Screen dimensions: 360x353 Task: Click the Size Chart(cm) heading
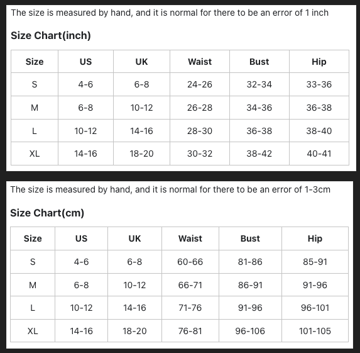click(x=47, y=213)
